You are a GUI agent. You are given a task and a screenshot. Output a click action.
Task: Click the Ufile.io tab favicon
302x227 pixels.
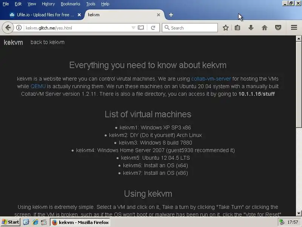[12, 15]
